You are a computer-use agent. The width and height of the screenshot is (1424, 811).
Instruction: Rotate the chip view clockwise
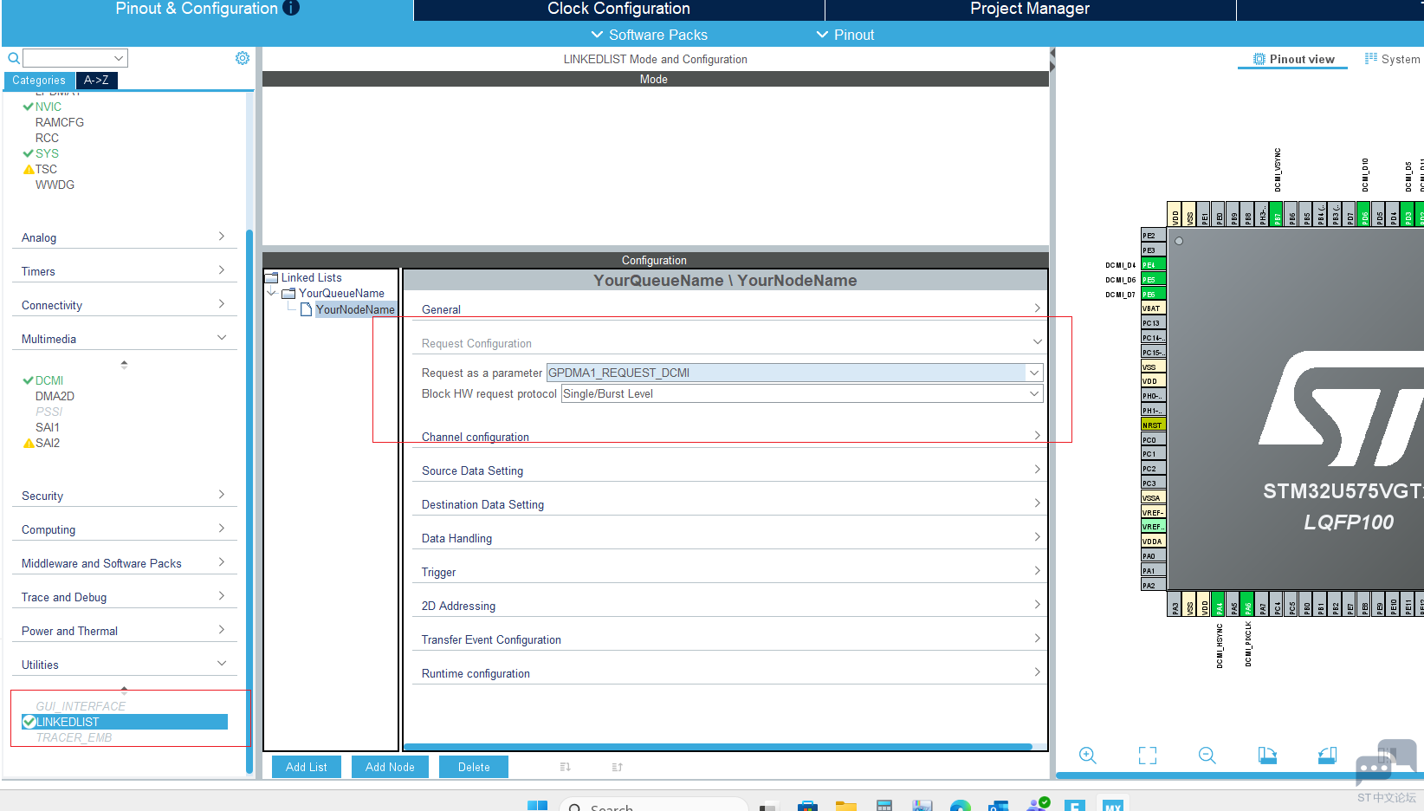(1267, 755)
